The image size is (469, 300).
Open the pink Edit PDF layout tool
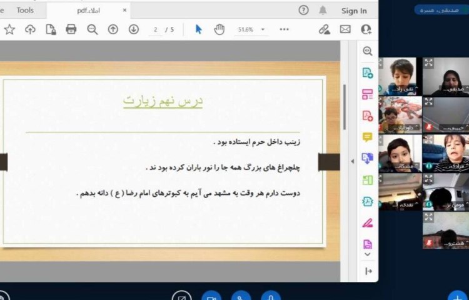coord(368,94)
